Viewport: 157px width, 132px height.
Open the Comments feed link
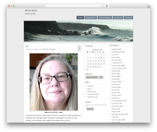click(93, 94)
